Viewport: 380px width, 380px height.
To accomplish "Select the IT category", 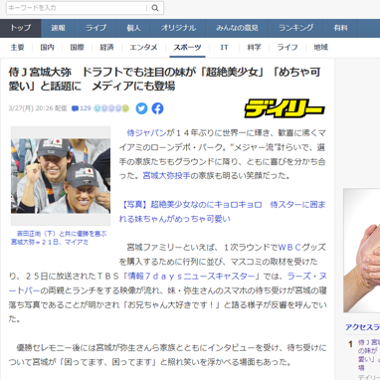I will click(224, 48).
